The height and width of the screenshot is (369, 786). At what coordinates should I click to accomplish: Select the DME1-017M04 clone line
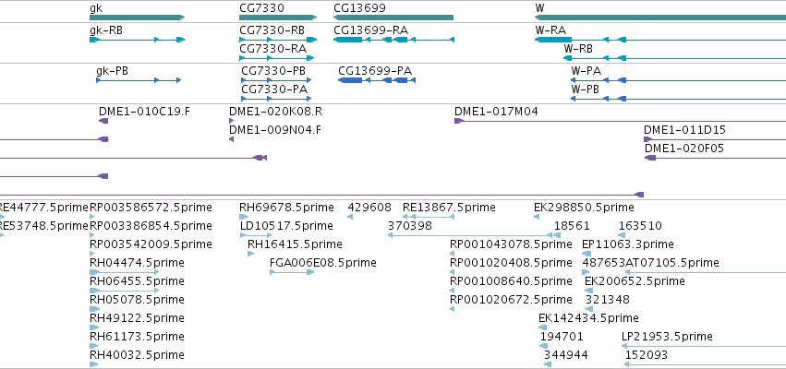620,122
